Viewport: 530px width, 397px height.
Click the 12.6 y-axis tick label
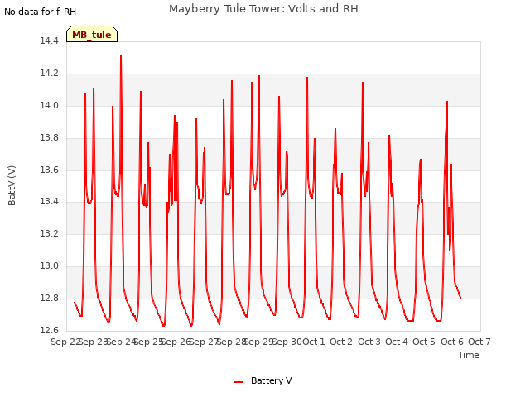49,330
